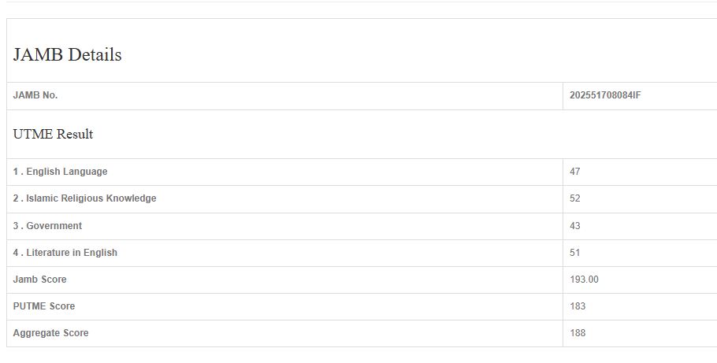Screen dimensions: 717x363
Task: Select the JAMB No. label
Action: (35, 96)
